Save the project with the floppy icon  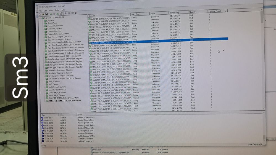point(46,14)
